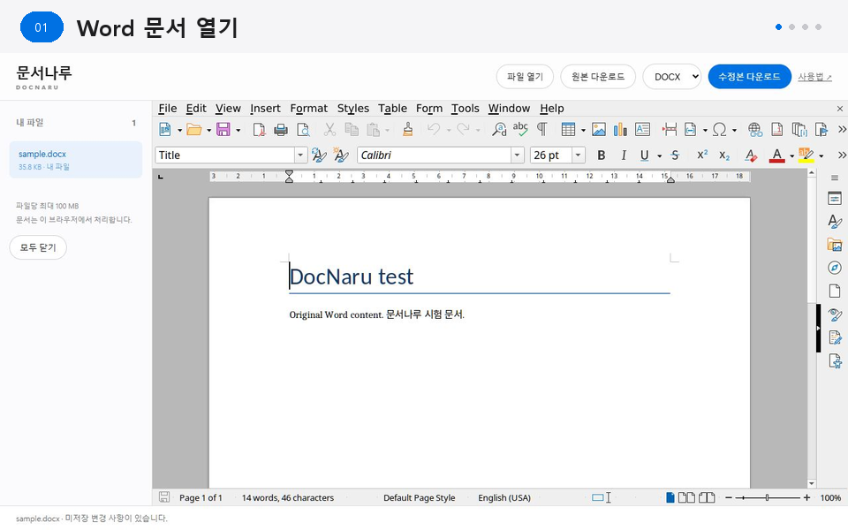
Task: Toggle Print Preview icon
Action: [x=303, y=129]
